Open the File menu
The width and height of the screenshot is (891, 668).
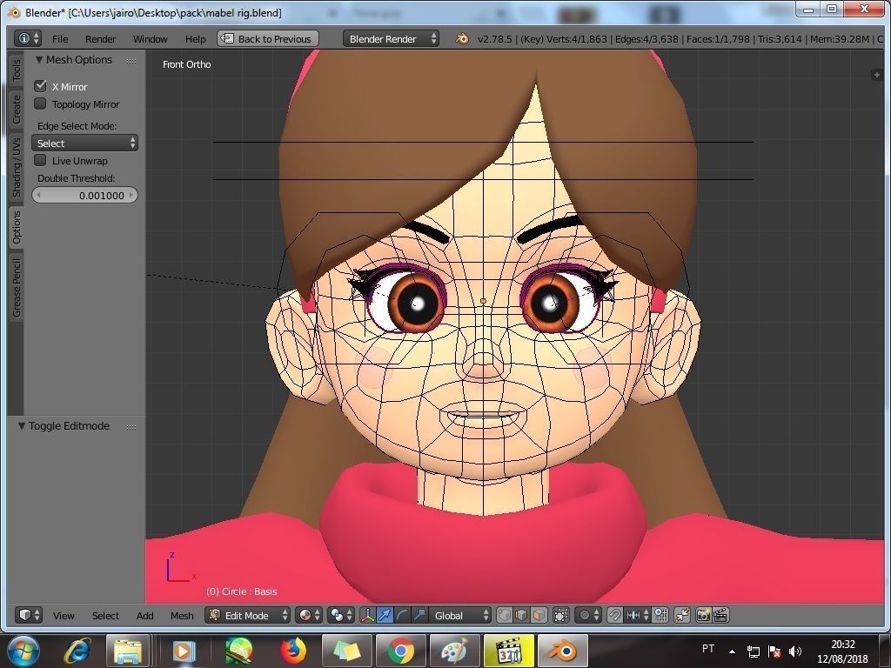[x=60, y=38]
